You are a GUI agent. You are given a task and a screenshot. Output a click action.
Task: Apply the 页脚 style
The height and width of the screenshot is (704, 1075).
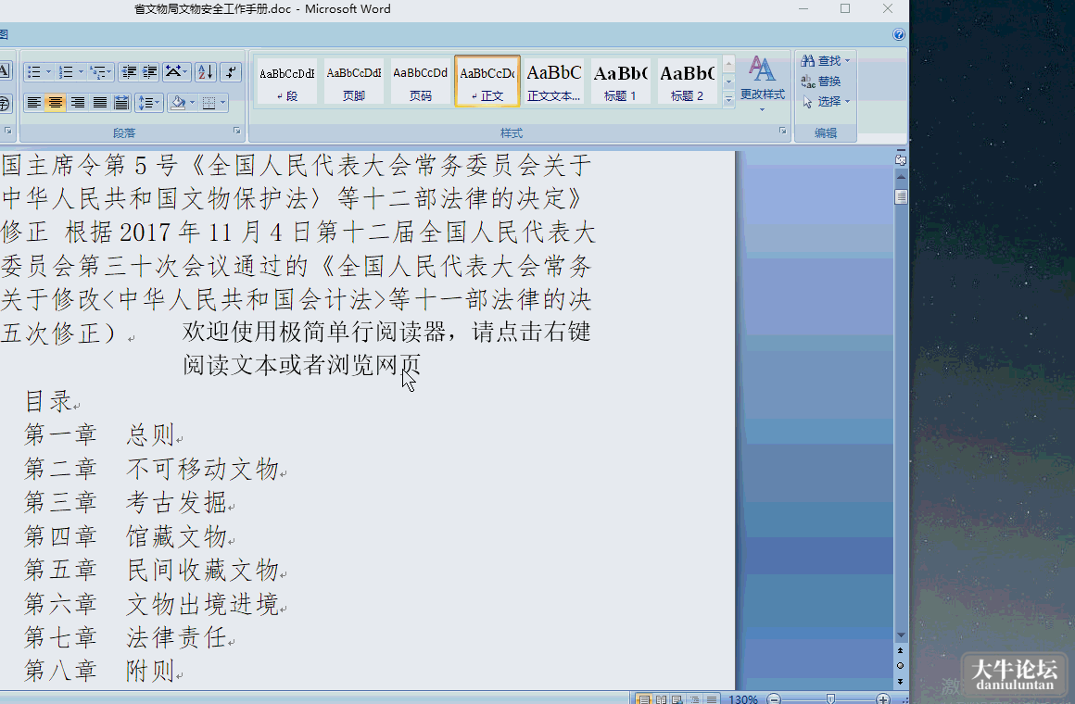pyautogui.click(x=354, y=82)
